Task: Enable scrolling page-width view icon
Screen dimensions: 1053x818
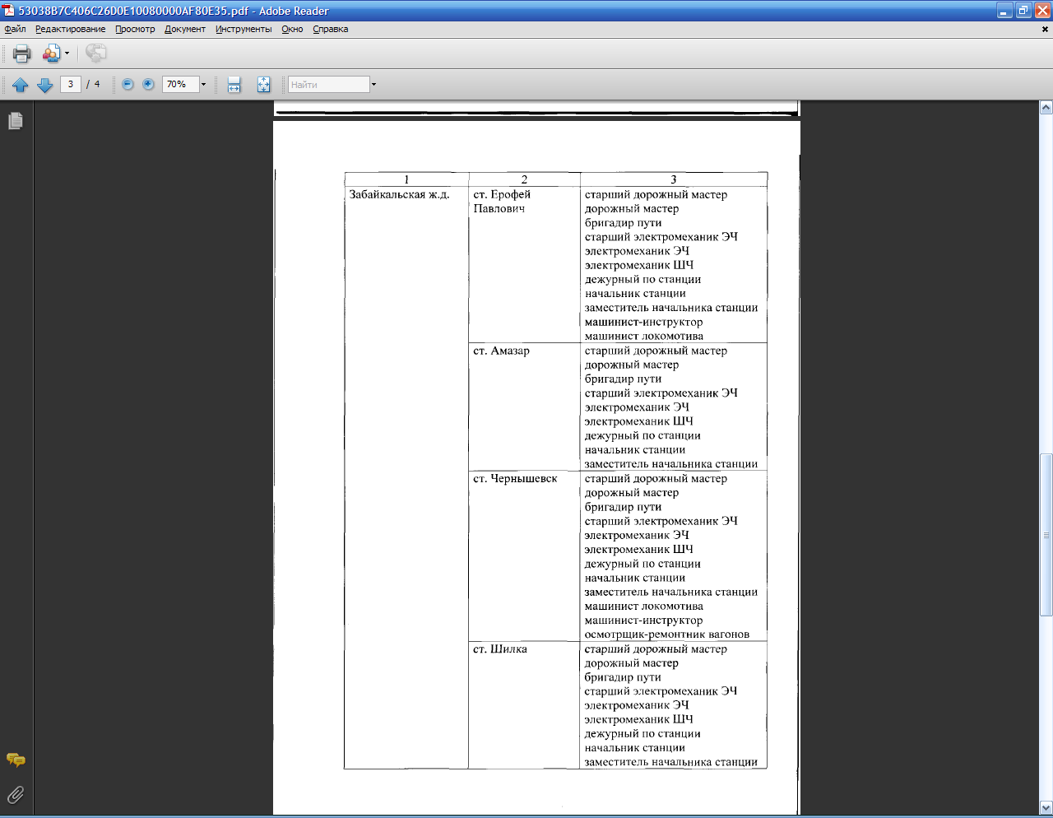Action: click(x=234, y=85)
